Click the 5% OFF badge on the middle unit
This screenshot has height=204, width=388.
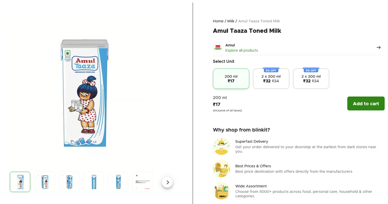tap(271, 70)
